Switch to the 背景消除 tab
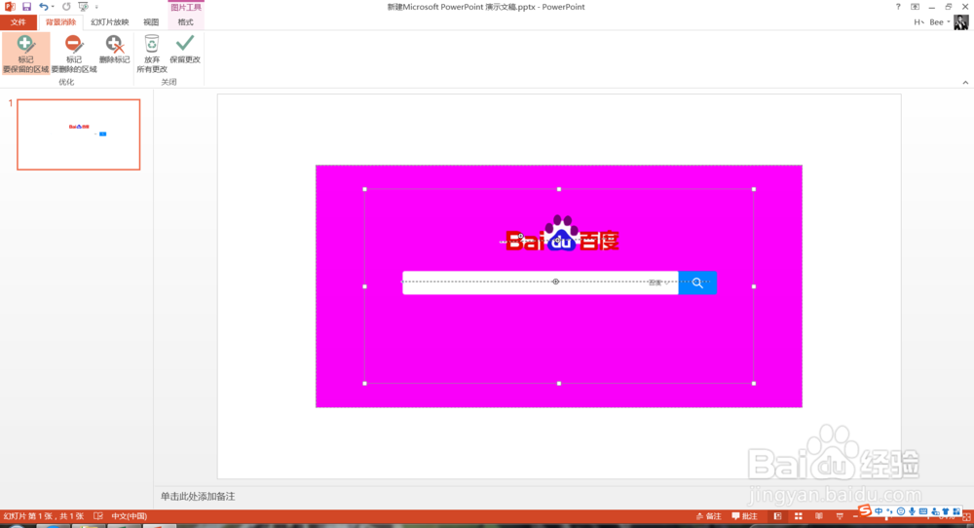Screen dimensions: 974x528 pos(60,22)
